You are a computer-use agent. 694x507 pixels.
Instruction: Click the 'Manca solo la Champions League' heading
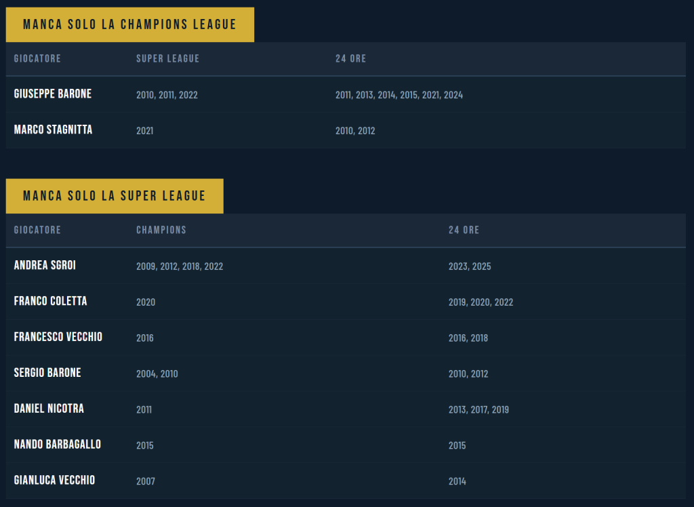(129, 25)
